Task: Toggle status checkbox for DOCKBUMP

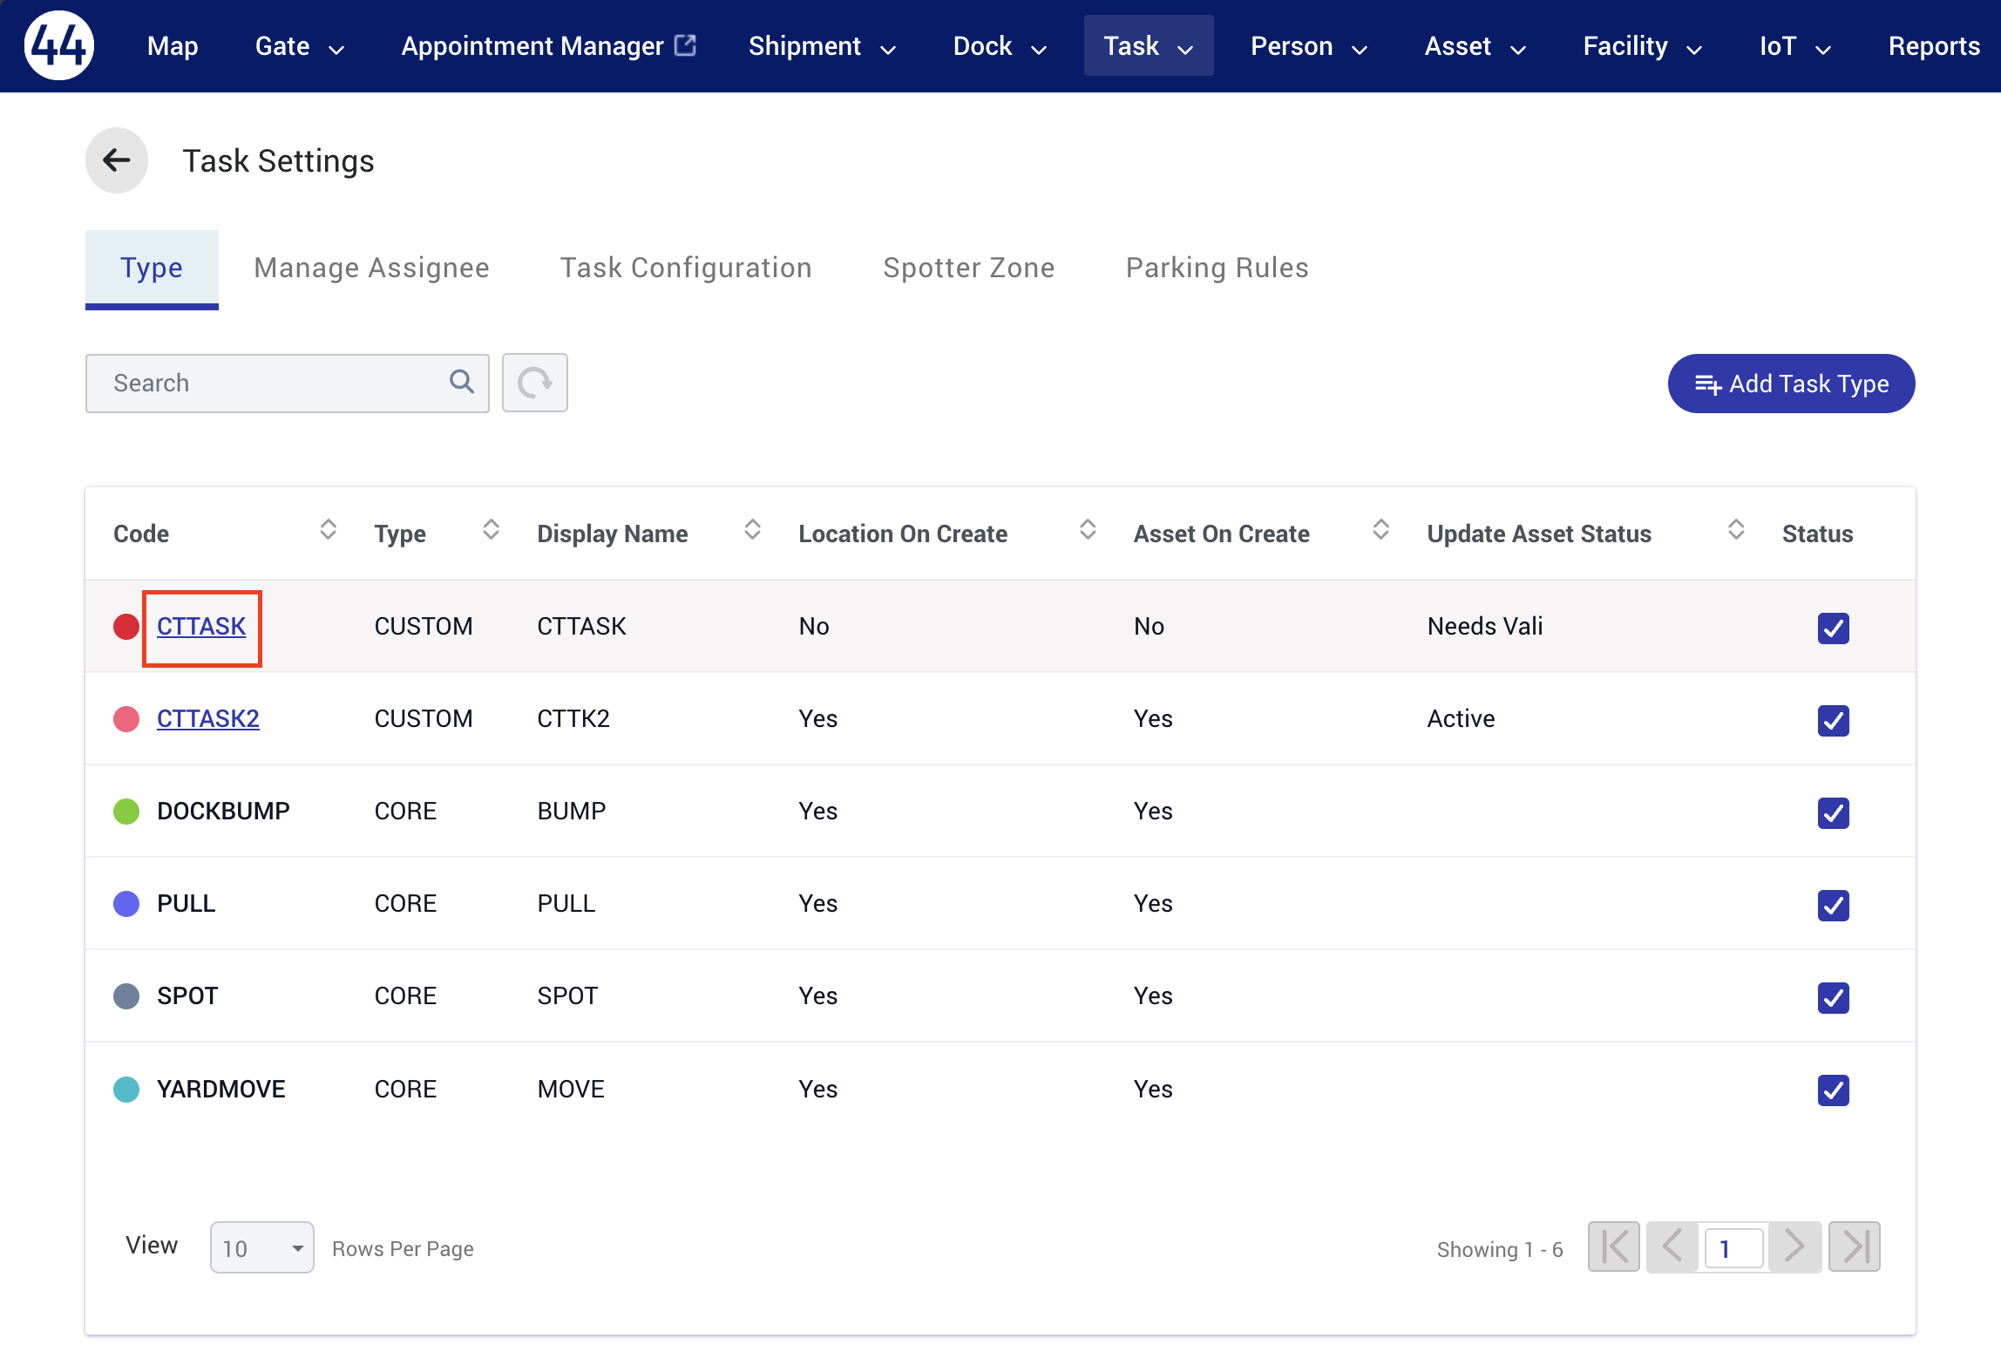Action: 1834,812
